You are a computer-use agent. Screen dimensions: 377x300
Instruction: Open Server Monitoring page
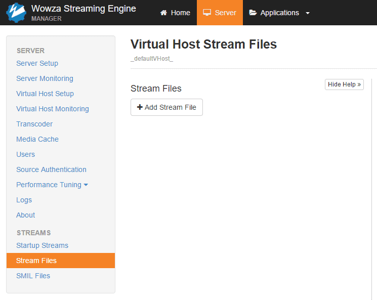[45, 78]
